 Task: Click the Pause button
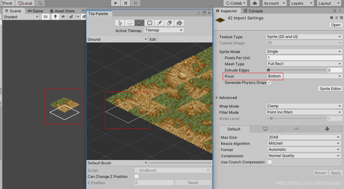pos(126,3)
